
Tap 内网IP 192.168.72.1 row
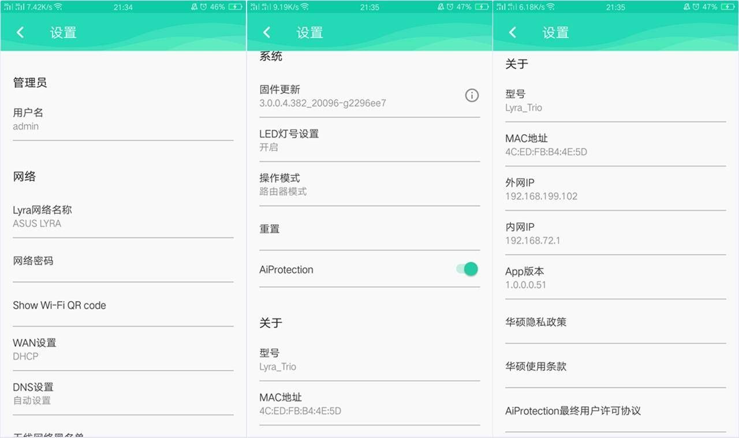coord(615,234)
